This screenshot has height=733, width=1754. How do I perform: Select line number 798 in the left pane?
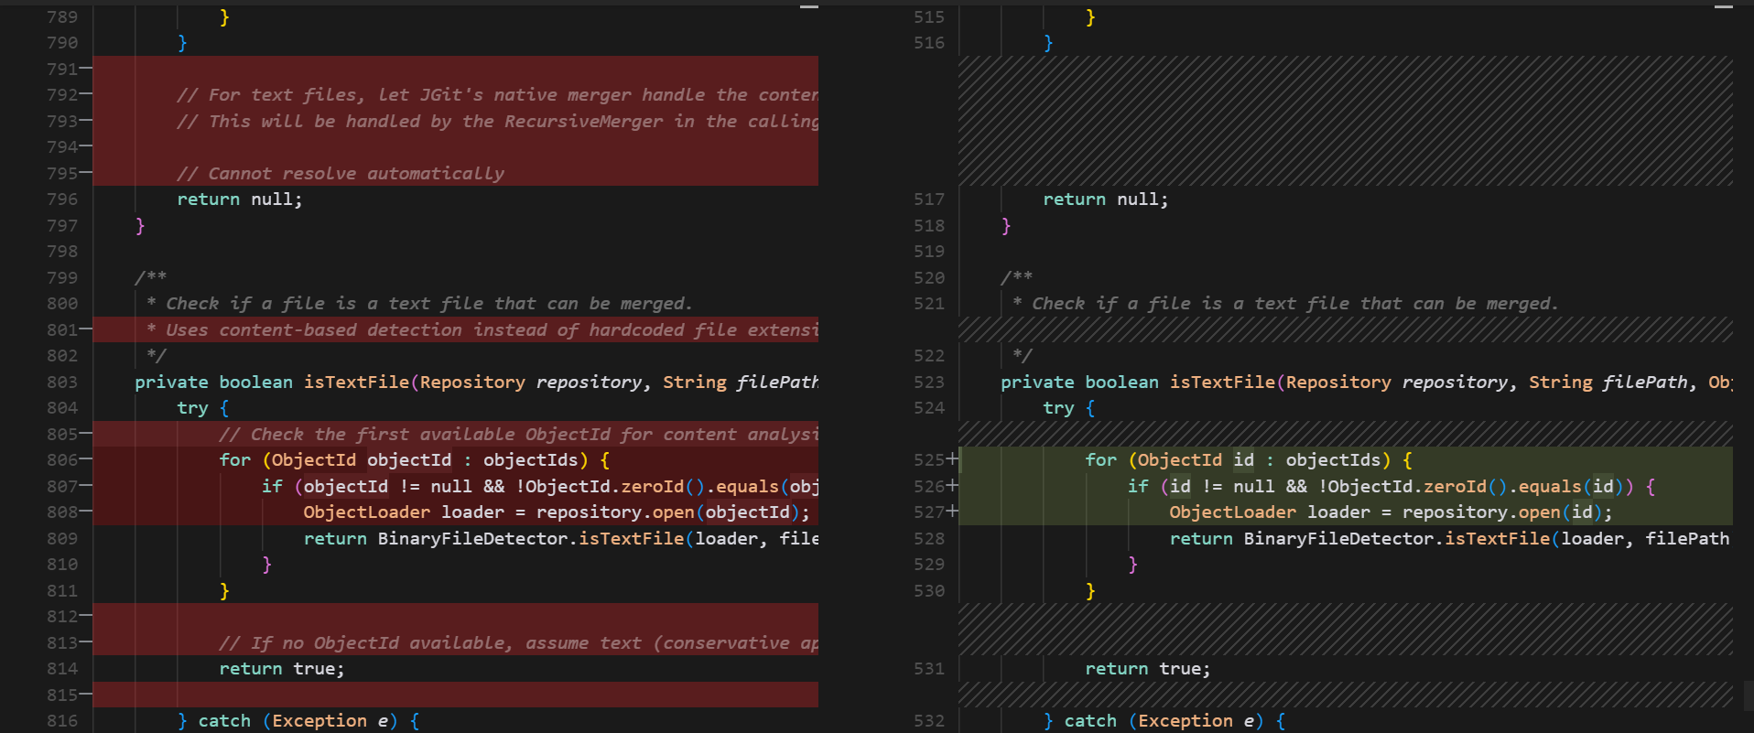tap(62, 251)
